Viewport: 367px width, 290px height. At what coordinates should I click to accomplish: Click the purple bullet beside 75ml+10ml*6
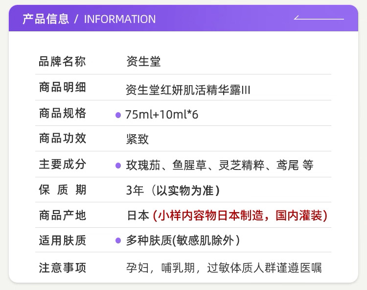point(118,116)
